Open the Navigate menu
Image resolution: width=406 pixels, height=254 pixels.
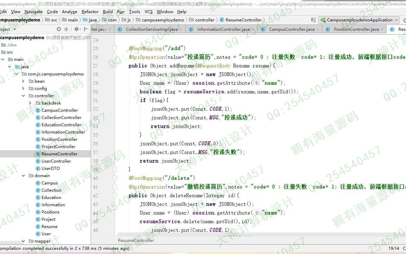pos(34,12)
